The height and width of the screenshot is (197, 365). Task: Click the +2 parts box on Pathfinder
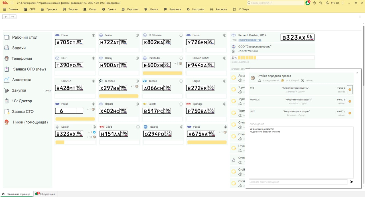click(x=180, y=63)
